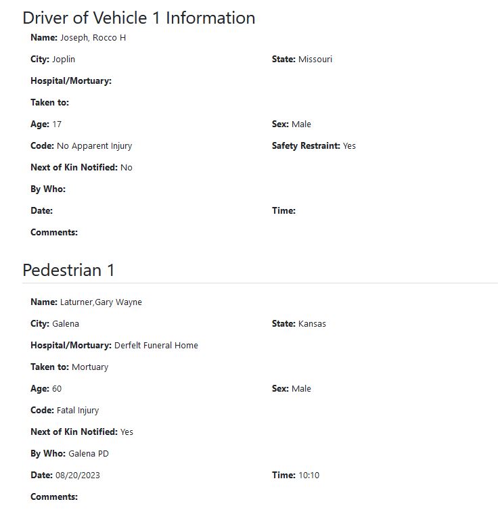Click the Fatal Injury code text
This screenshot has height=510, width=500.
click(x=78, y=411)
